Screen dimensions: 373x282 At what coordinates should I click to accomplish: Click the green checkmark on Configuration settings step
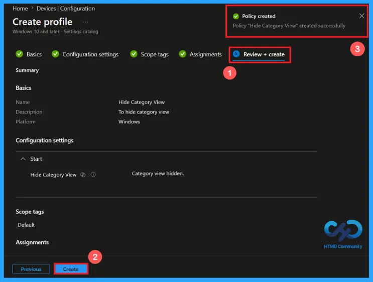[x=55, y=54]
